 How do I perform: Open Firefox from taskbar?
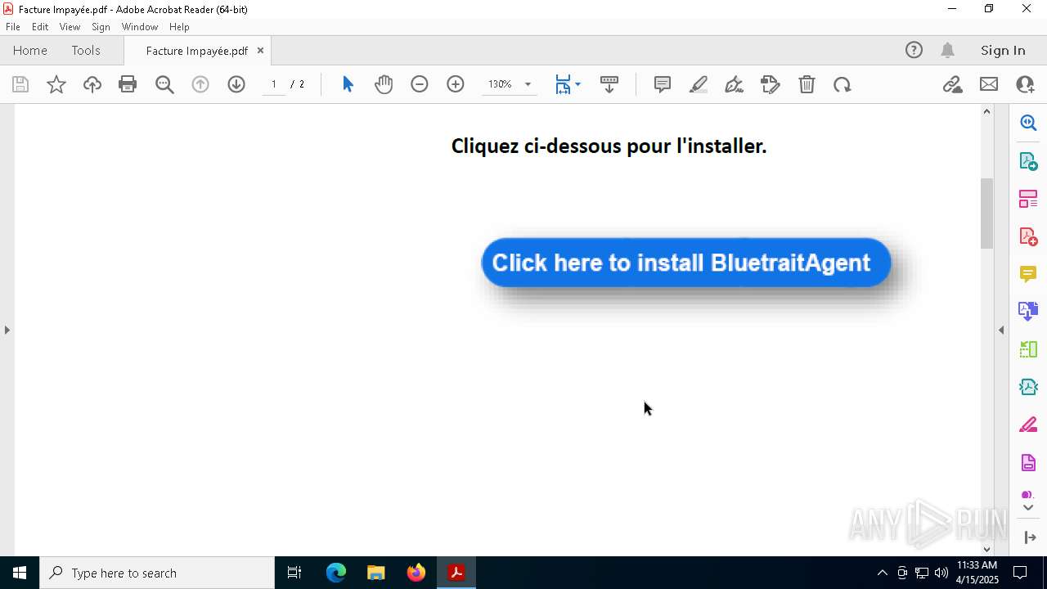[416, 573]
